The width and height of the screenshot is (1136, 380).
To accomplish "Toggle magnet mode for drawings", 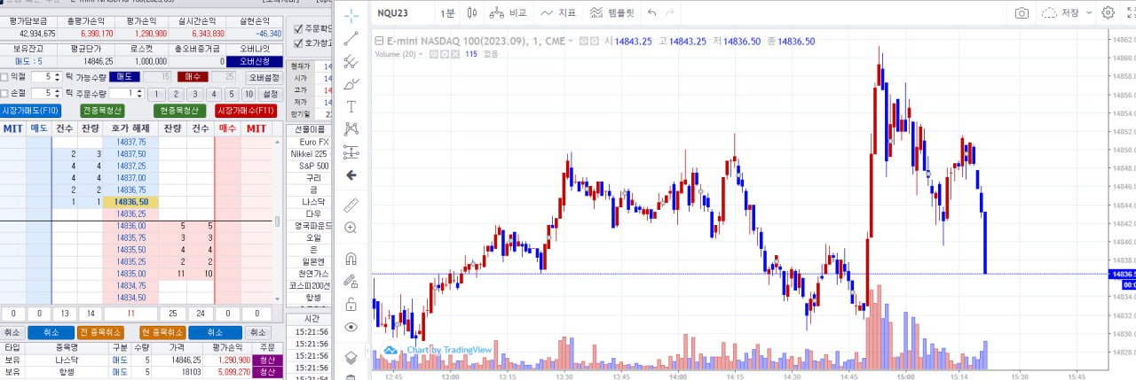I will 351,260.
